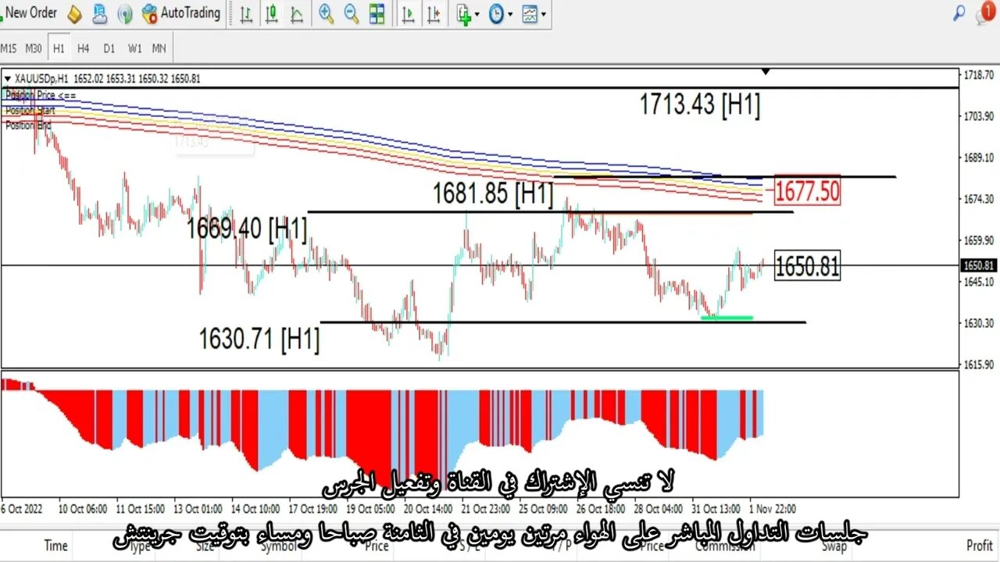This screenshot has width=1000, height=562.
Task: Select the MN timeframe
Action: click(159, 48)
